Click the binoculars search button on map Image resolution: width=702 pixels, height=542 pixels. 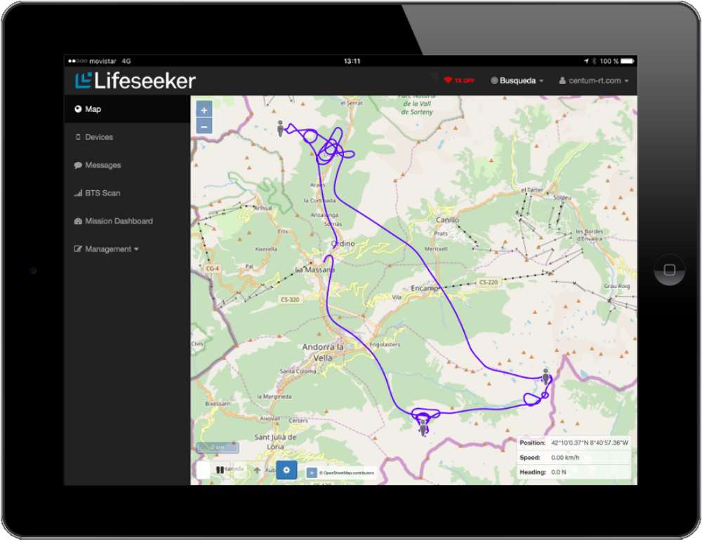click(x=220, y=470)
